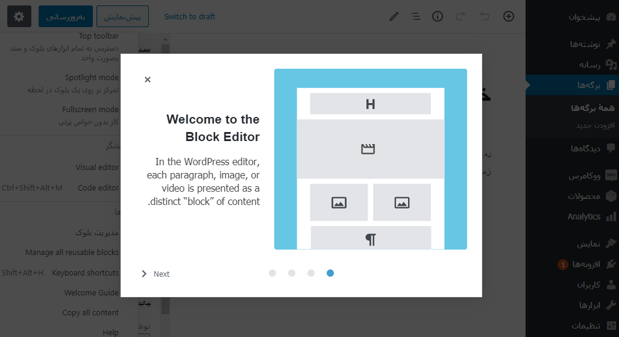
Task: Click the plugins update count badge
Action: [563, 264]
